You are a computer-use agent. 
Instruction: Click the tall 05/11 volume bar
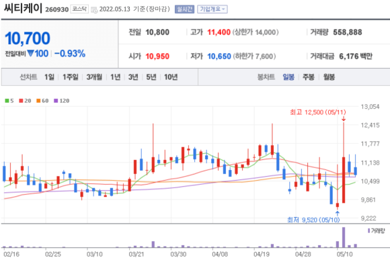[x=344, y=237]
